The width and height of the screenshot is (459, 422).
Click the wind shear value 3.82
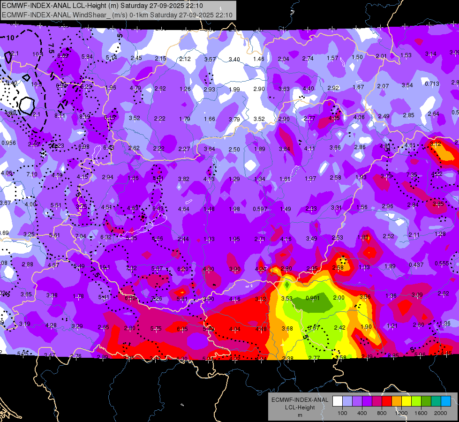184,179
